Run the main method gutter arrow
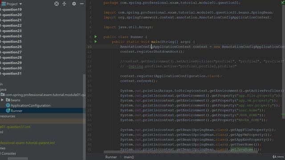The image size is (285, 160). (96, 42)
